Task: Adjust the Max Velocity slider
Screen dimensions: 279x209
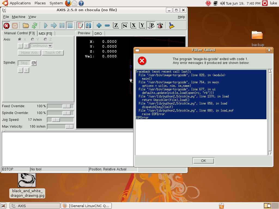Action: click(60, 127)
